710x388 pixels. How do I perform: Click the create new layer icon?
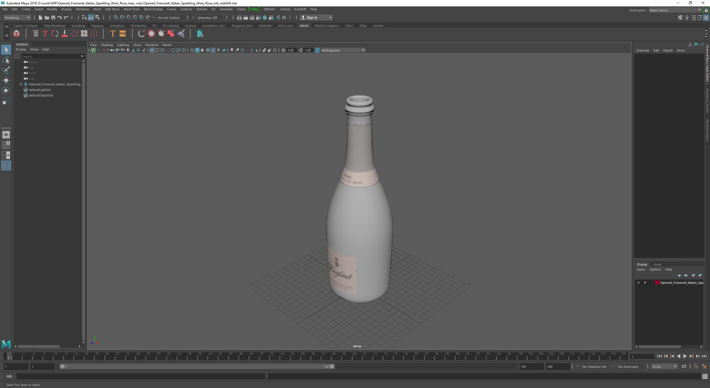pos(693,275)
